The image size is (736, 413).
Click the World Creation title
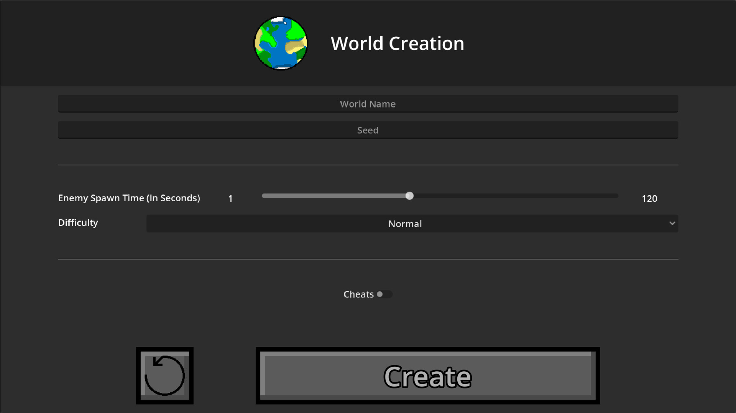pos(398,43)
